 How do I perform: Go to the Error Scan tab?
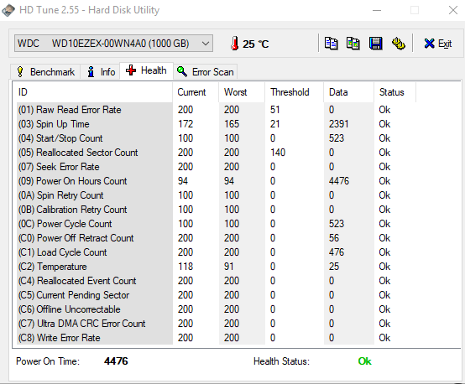(x=205, y=72)
